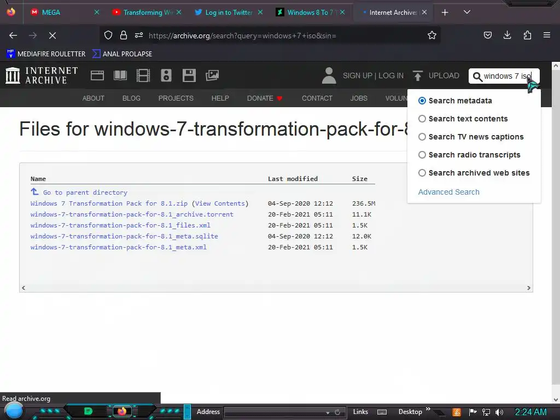This screenshot has height=420, width=560.
Task: Bookmark this page with the star icon
Action: (432, 35)
